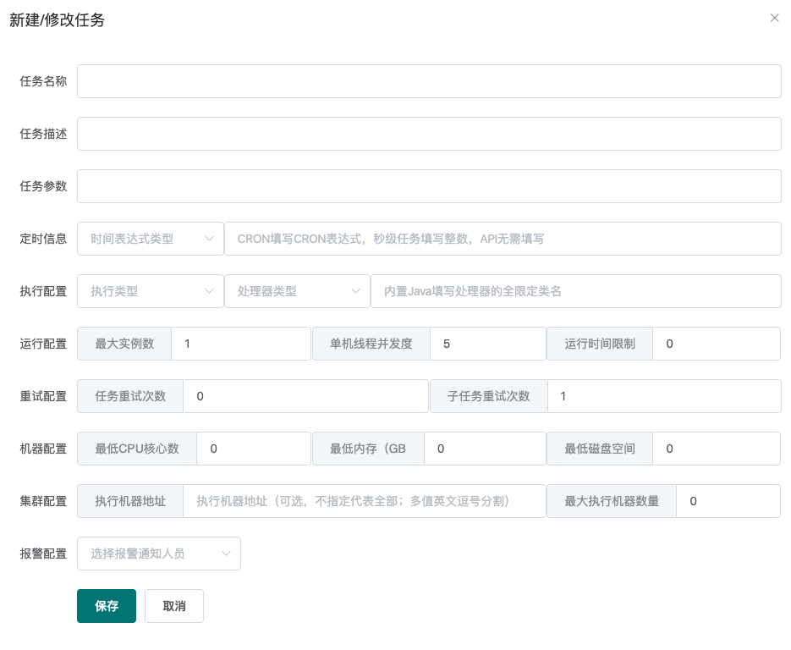Click the 任务重试次数 input
Screen dimensions: 791x650
pos(305,396)
